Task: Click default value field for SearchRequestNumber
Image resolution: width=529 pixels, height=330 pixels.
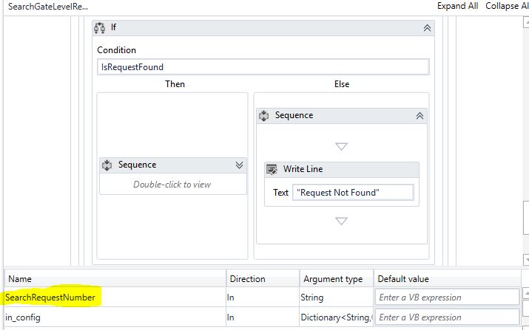Action: [448, 298]
